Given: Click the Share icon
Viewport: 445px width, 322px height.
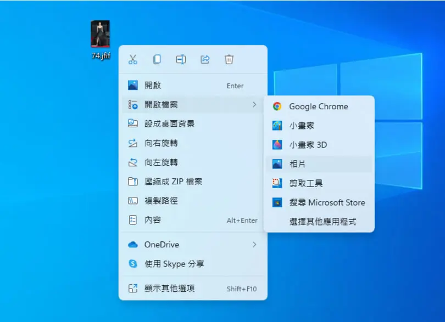Looking at the screenshot, I should click(x=205, y=60).
